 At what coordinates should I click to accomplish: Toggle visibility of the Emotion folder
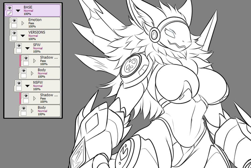point(14,20)
